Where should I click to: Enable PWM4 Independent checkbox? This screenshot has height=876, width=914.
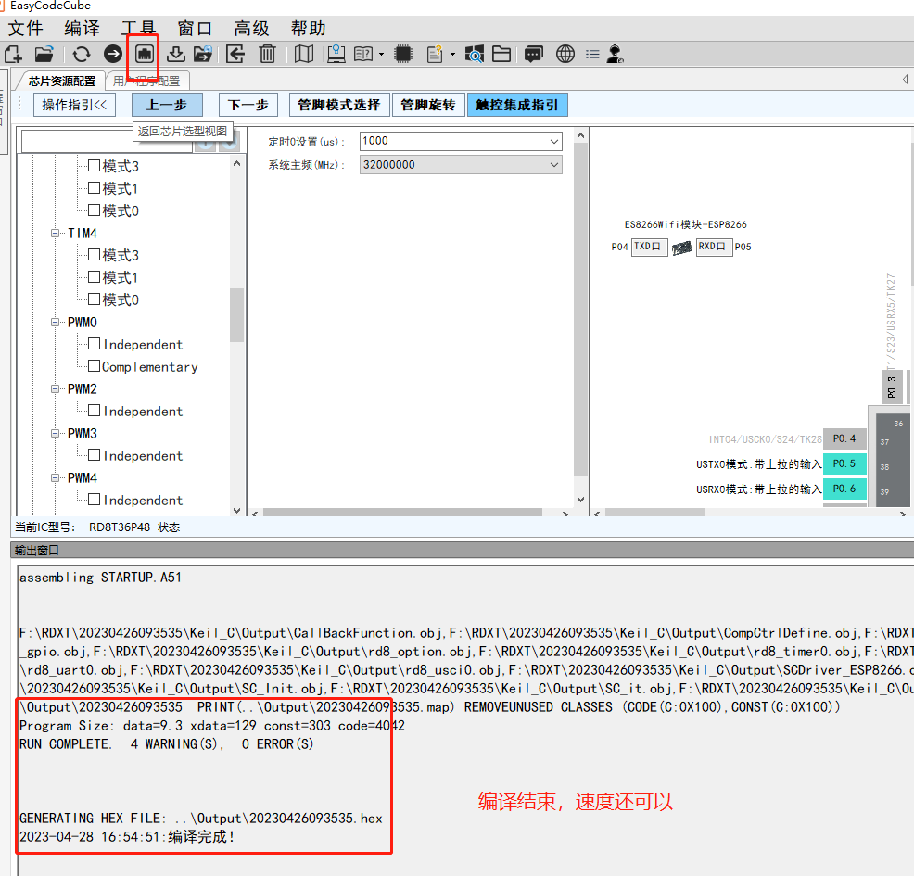point(94,500)
